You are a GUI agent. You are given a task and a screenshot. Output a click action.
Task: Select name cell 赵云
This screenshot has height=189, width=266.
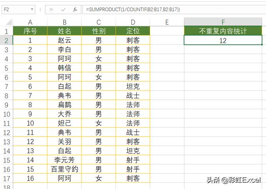[x=64, y=40]
